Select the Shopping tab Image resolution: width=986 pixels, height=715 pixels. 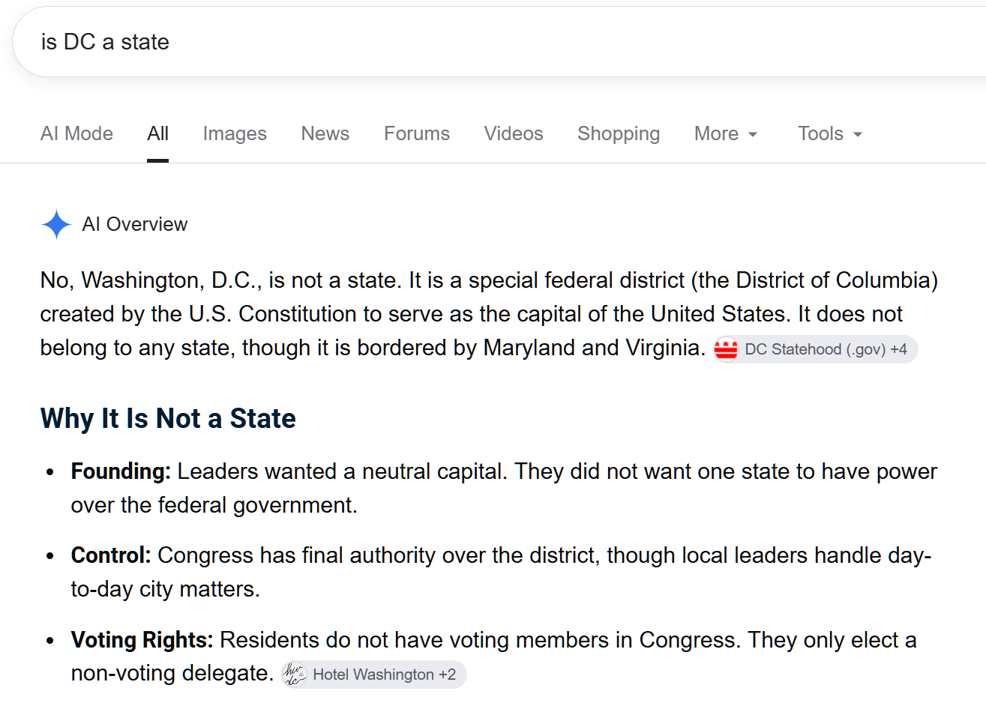point(619,133)
